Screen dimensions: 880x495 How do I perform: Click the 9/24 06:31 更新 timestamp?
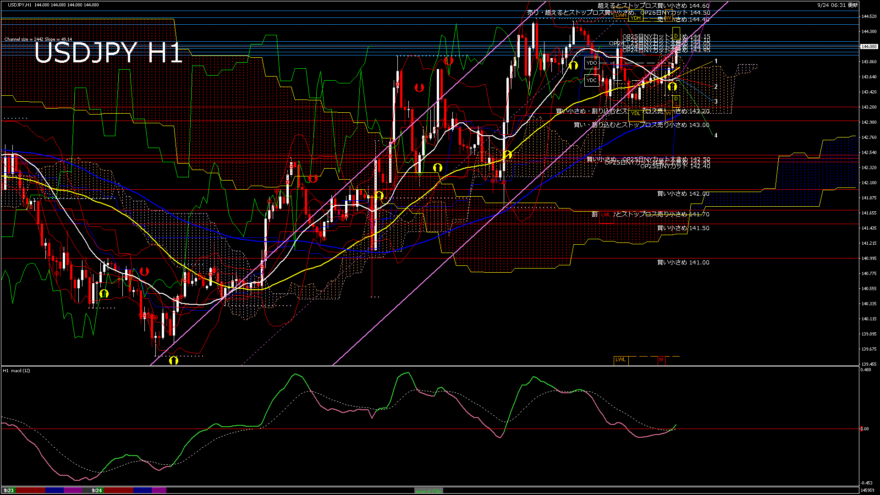pos(837,5)
